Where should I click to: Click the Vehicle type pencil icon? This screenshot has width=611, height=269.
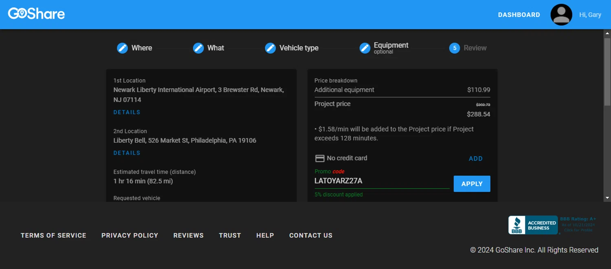pos(270,48)
